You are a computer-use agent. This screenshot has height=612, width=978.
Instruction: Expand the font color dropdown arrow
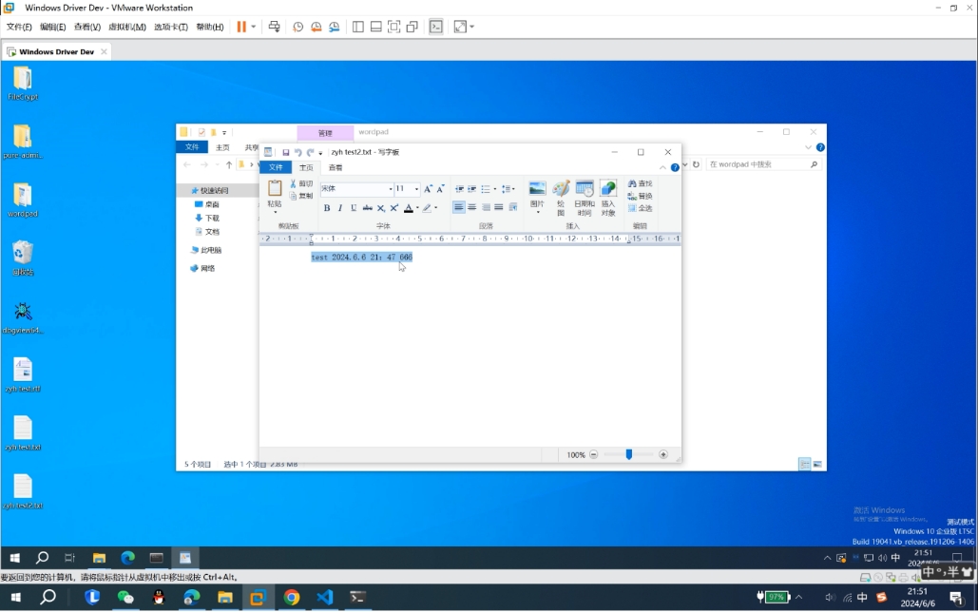(417, 208)
